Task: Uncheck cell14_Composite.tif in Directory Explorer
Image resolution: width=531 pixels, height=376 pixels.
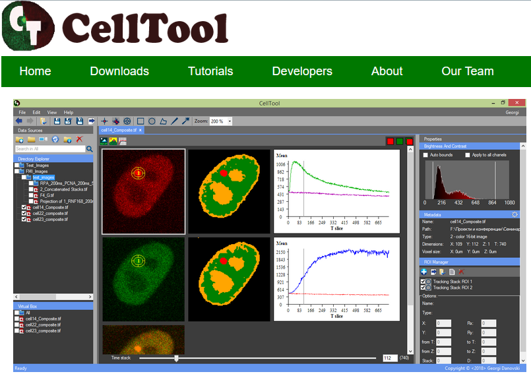Action: [24, 207]
